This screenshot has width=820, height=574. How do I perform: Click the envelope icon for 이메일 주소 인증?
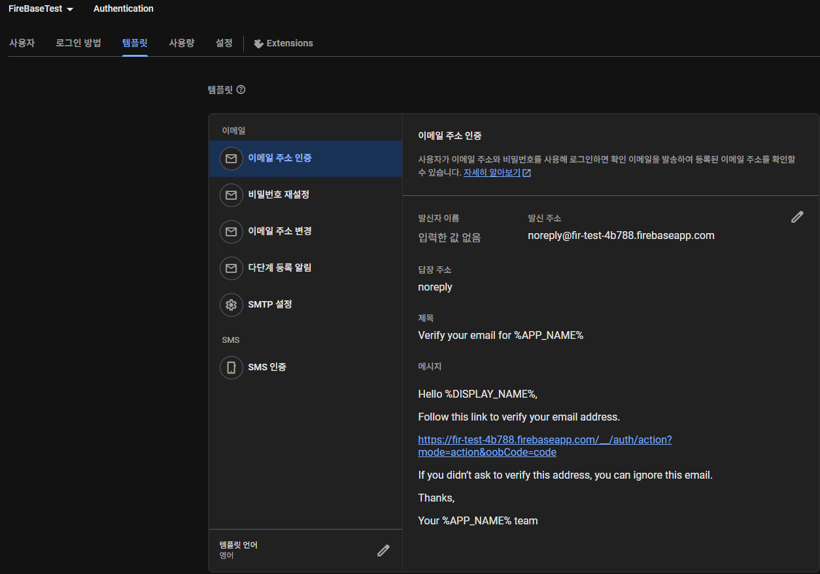point(231,159)
